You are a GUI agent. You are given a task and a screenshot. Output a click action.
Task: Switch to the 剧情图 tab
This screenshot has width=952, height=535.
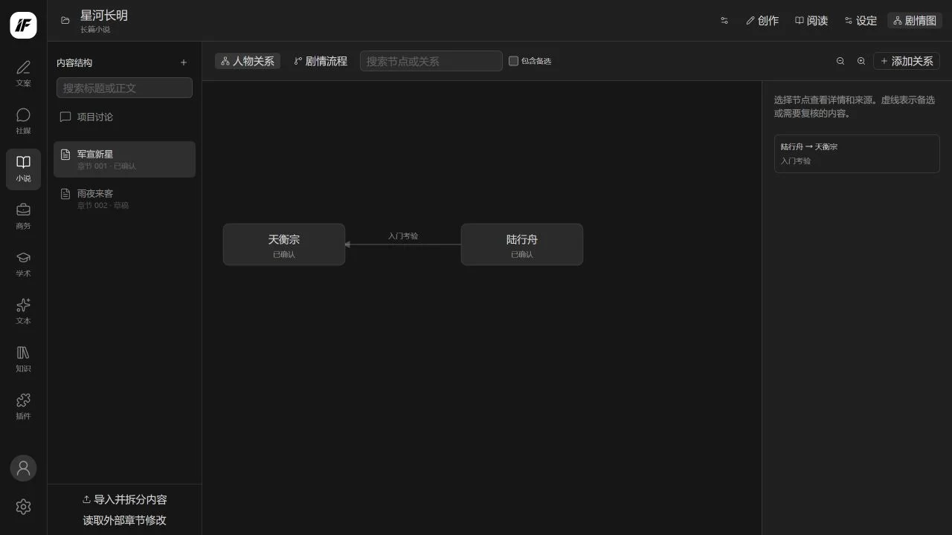pos(915,21)
